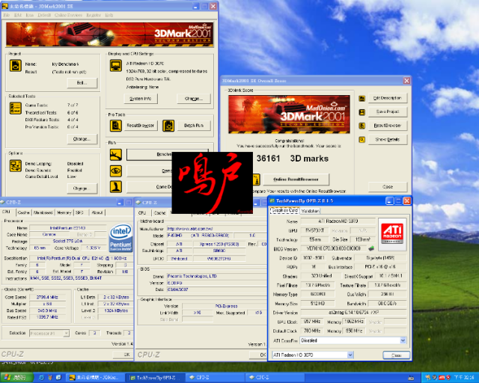This screenshot has width=479, height=383.
Task: Click the TechPowerUp GPU-Z taskbar button
Action: point(156,378)
